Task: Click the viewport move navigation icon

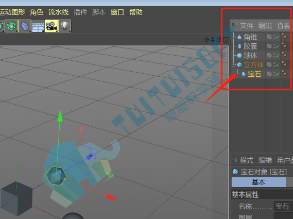Action: 206,40
